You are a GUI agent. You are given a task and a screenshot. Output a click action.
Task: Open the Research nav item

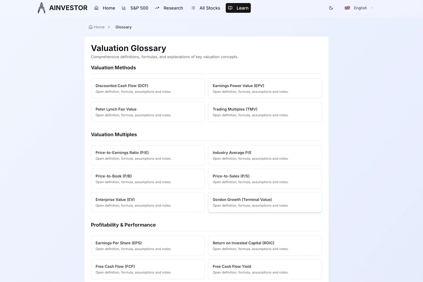169,8
